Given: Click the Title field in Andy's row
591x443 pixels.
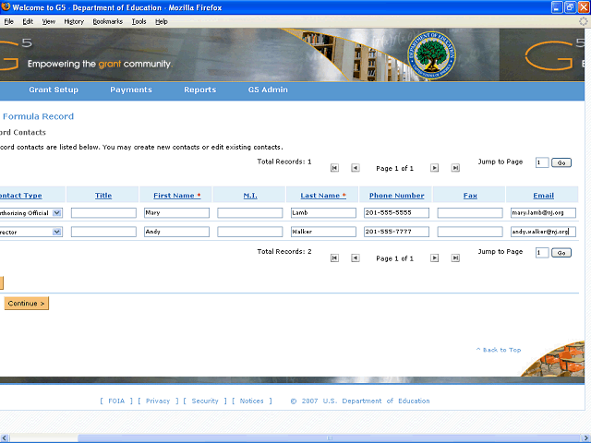Looking at the screenshot, I should click(x=103, y=232).
